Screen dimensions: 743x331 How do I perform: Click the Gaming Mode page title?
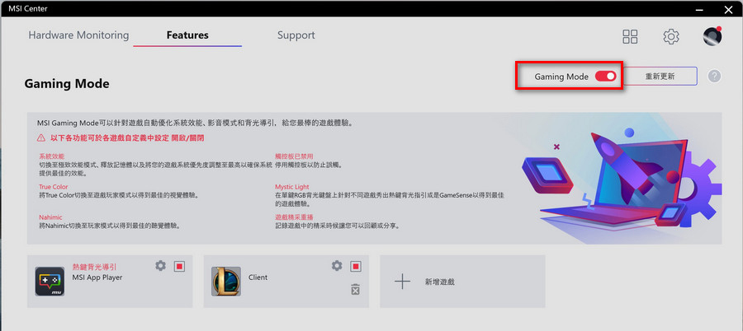67,84
